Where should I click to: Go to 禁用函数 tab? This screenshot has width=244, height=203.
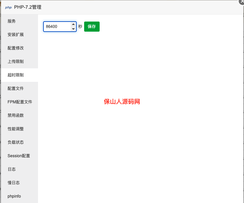click(x=20, y=115)
